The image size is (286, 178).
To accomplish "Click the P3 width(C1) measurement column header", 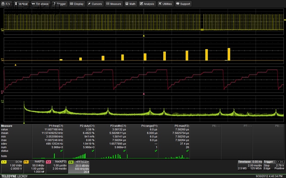I will [117, 126].
